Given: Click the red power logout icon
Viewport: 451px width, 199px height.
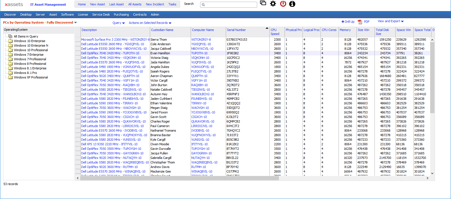Looking at the screenshot, I should point(283,4).
